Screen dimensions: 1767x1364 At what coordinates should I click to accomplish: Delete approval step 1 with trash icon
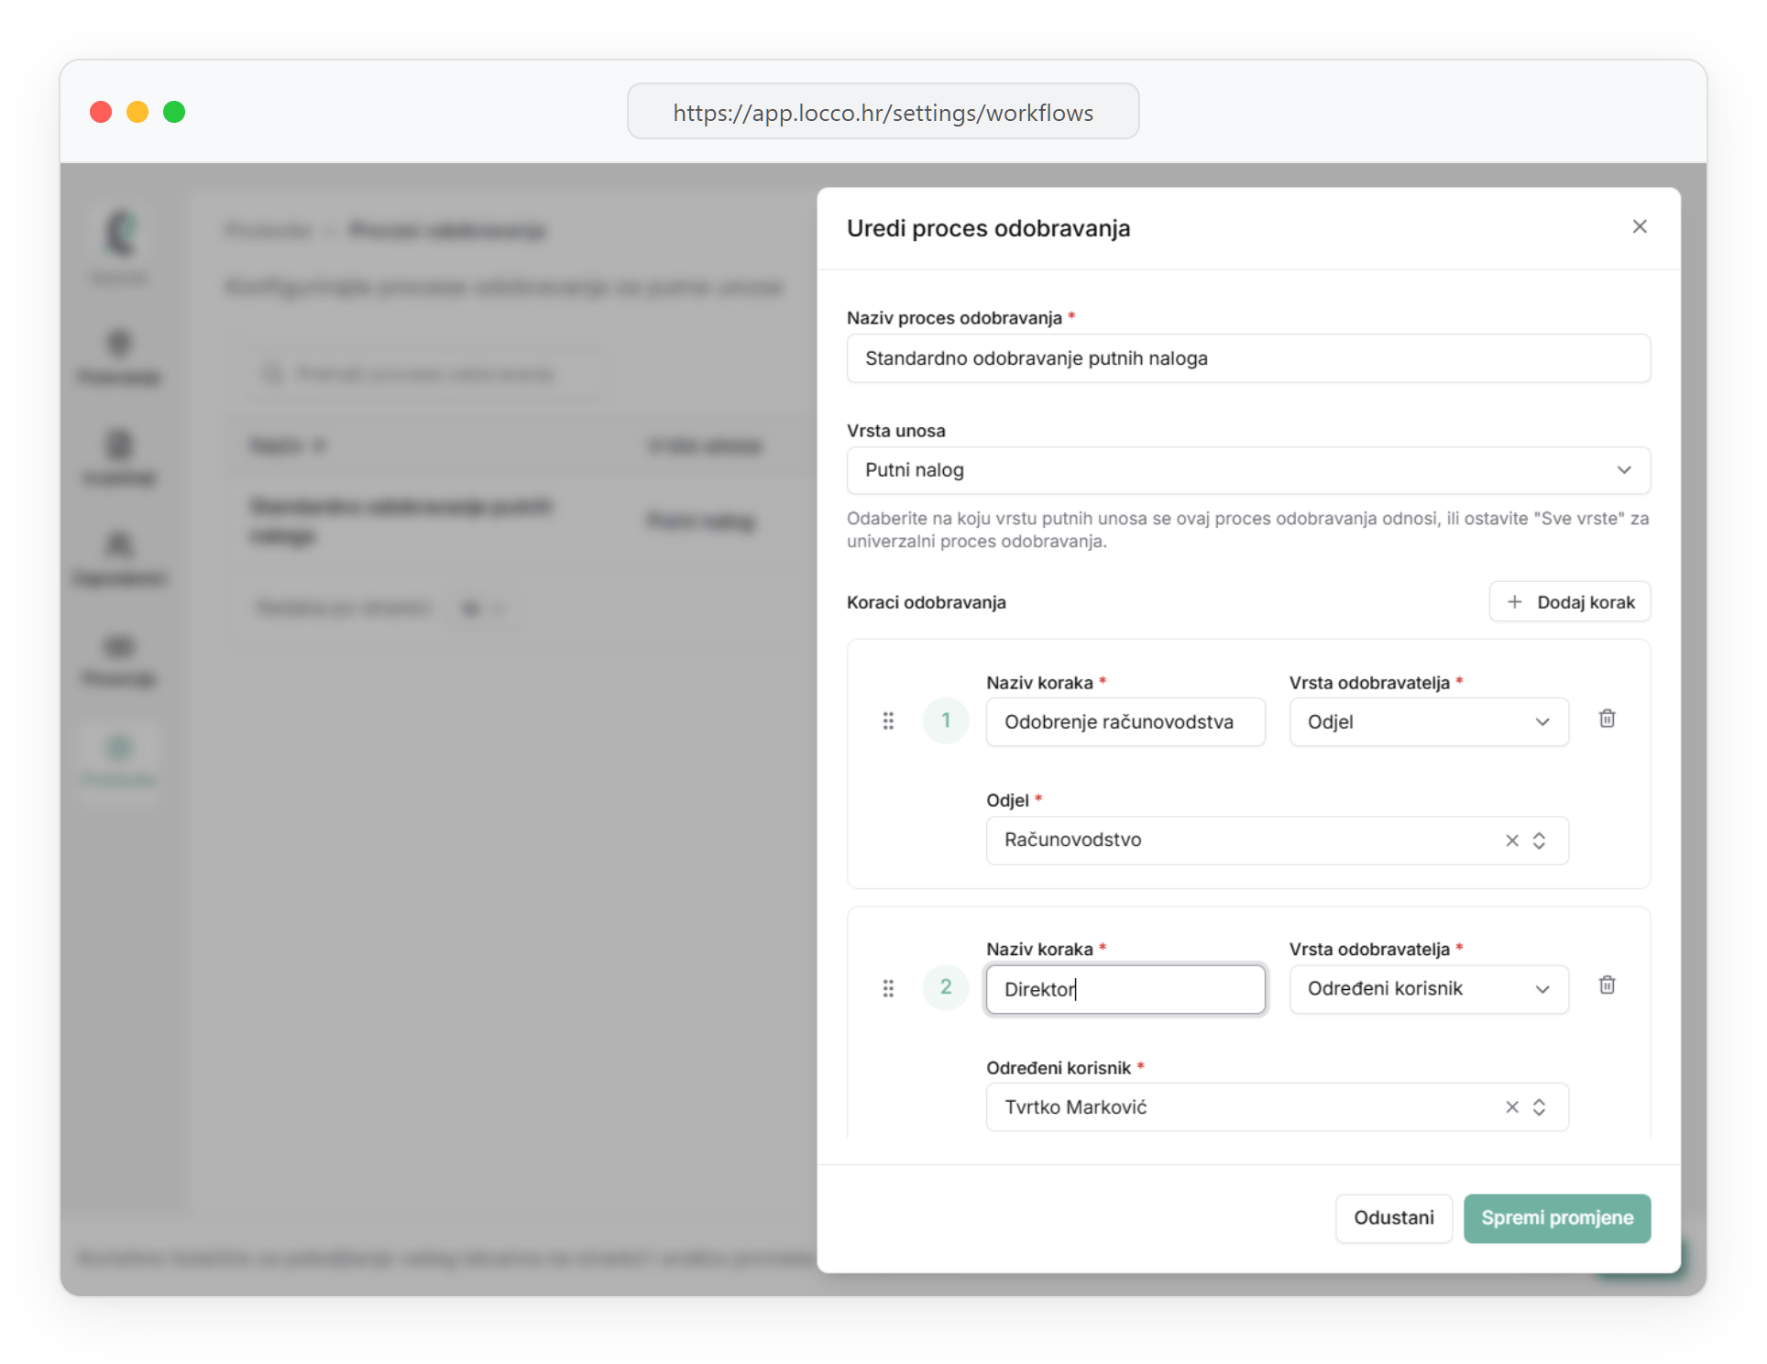point(1607,719)
